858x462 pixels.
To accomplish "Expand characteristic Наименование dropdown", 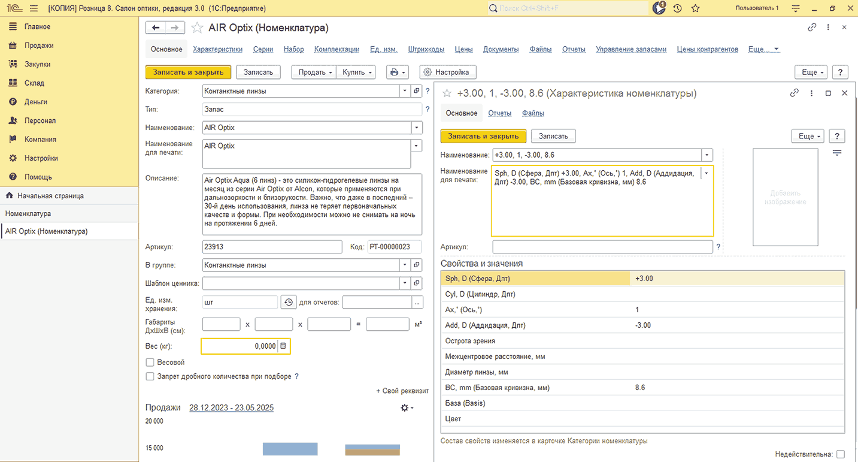I will point(708,155).
